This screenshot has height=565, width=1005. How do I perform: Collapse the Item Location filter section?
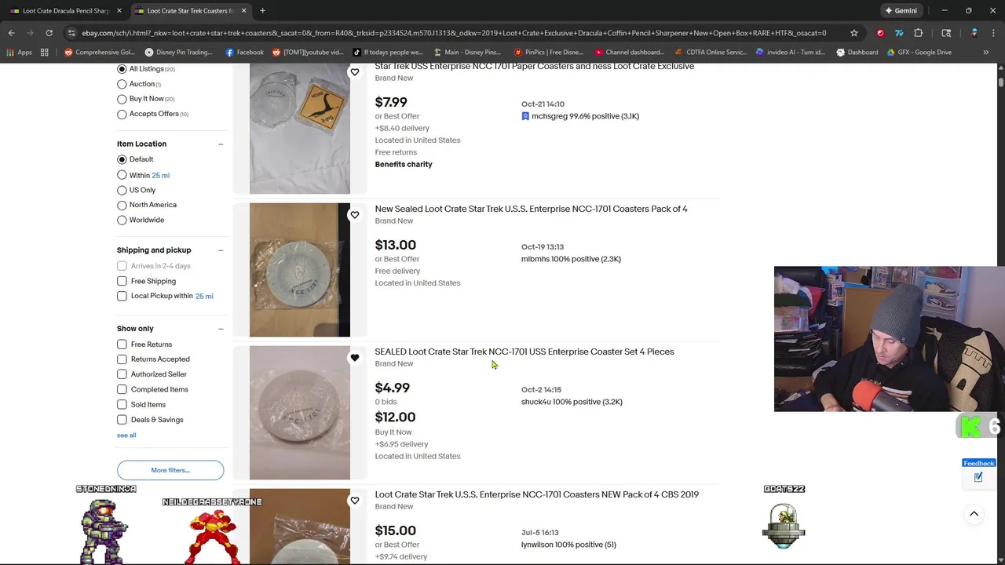(x=221, y=144)
